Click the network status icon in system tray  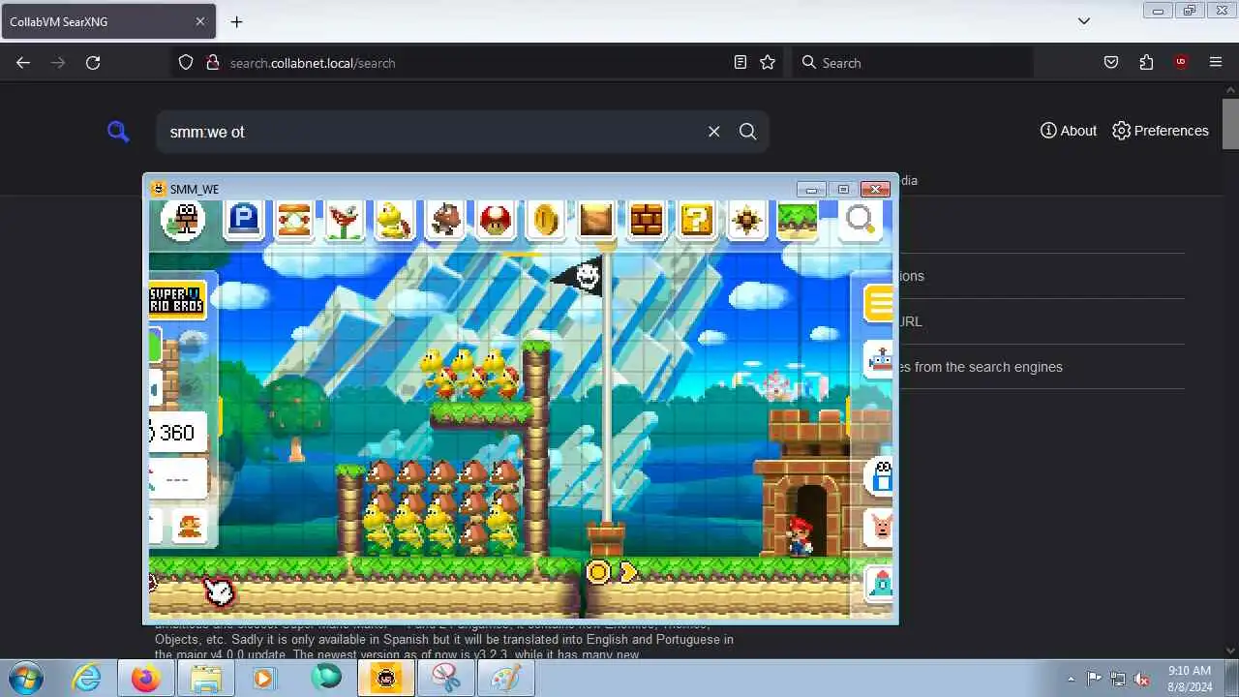(1118, 679)
